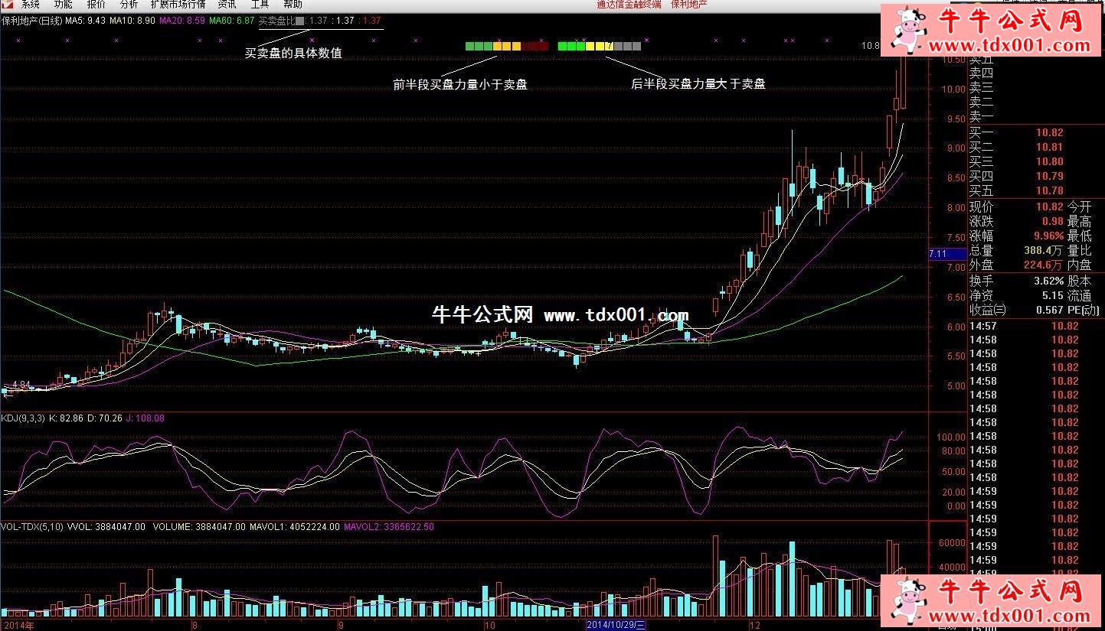
Task: Select the MA60: 6.87 indicator label
Action: click(232, 21)
